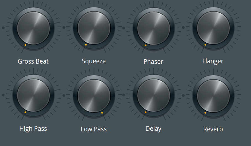Click the Phaser knob
Screen dimensions: 251x146
[154, 28]
